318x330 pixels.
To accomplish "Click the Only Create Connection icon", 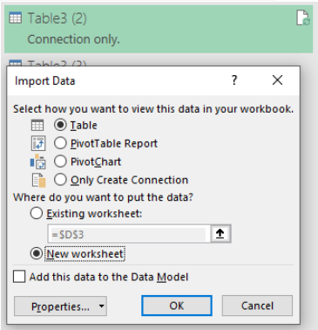I will click(39, 180).
